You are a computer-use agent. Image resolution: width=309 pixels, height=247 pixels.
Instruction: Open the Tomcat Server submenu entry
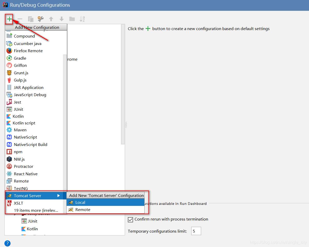click(x=36, y=196)
